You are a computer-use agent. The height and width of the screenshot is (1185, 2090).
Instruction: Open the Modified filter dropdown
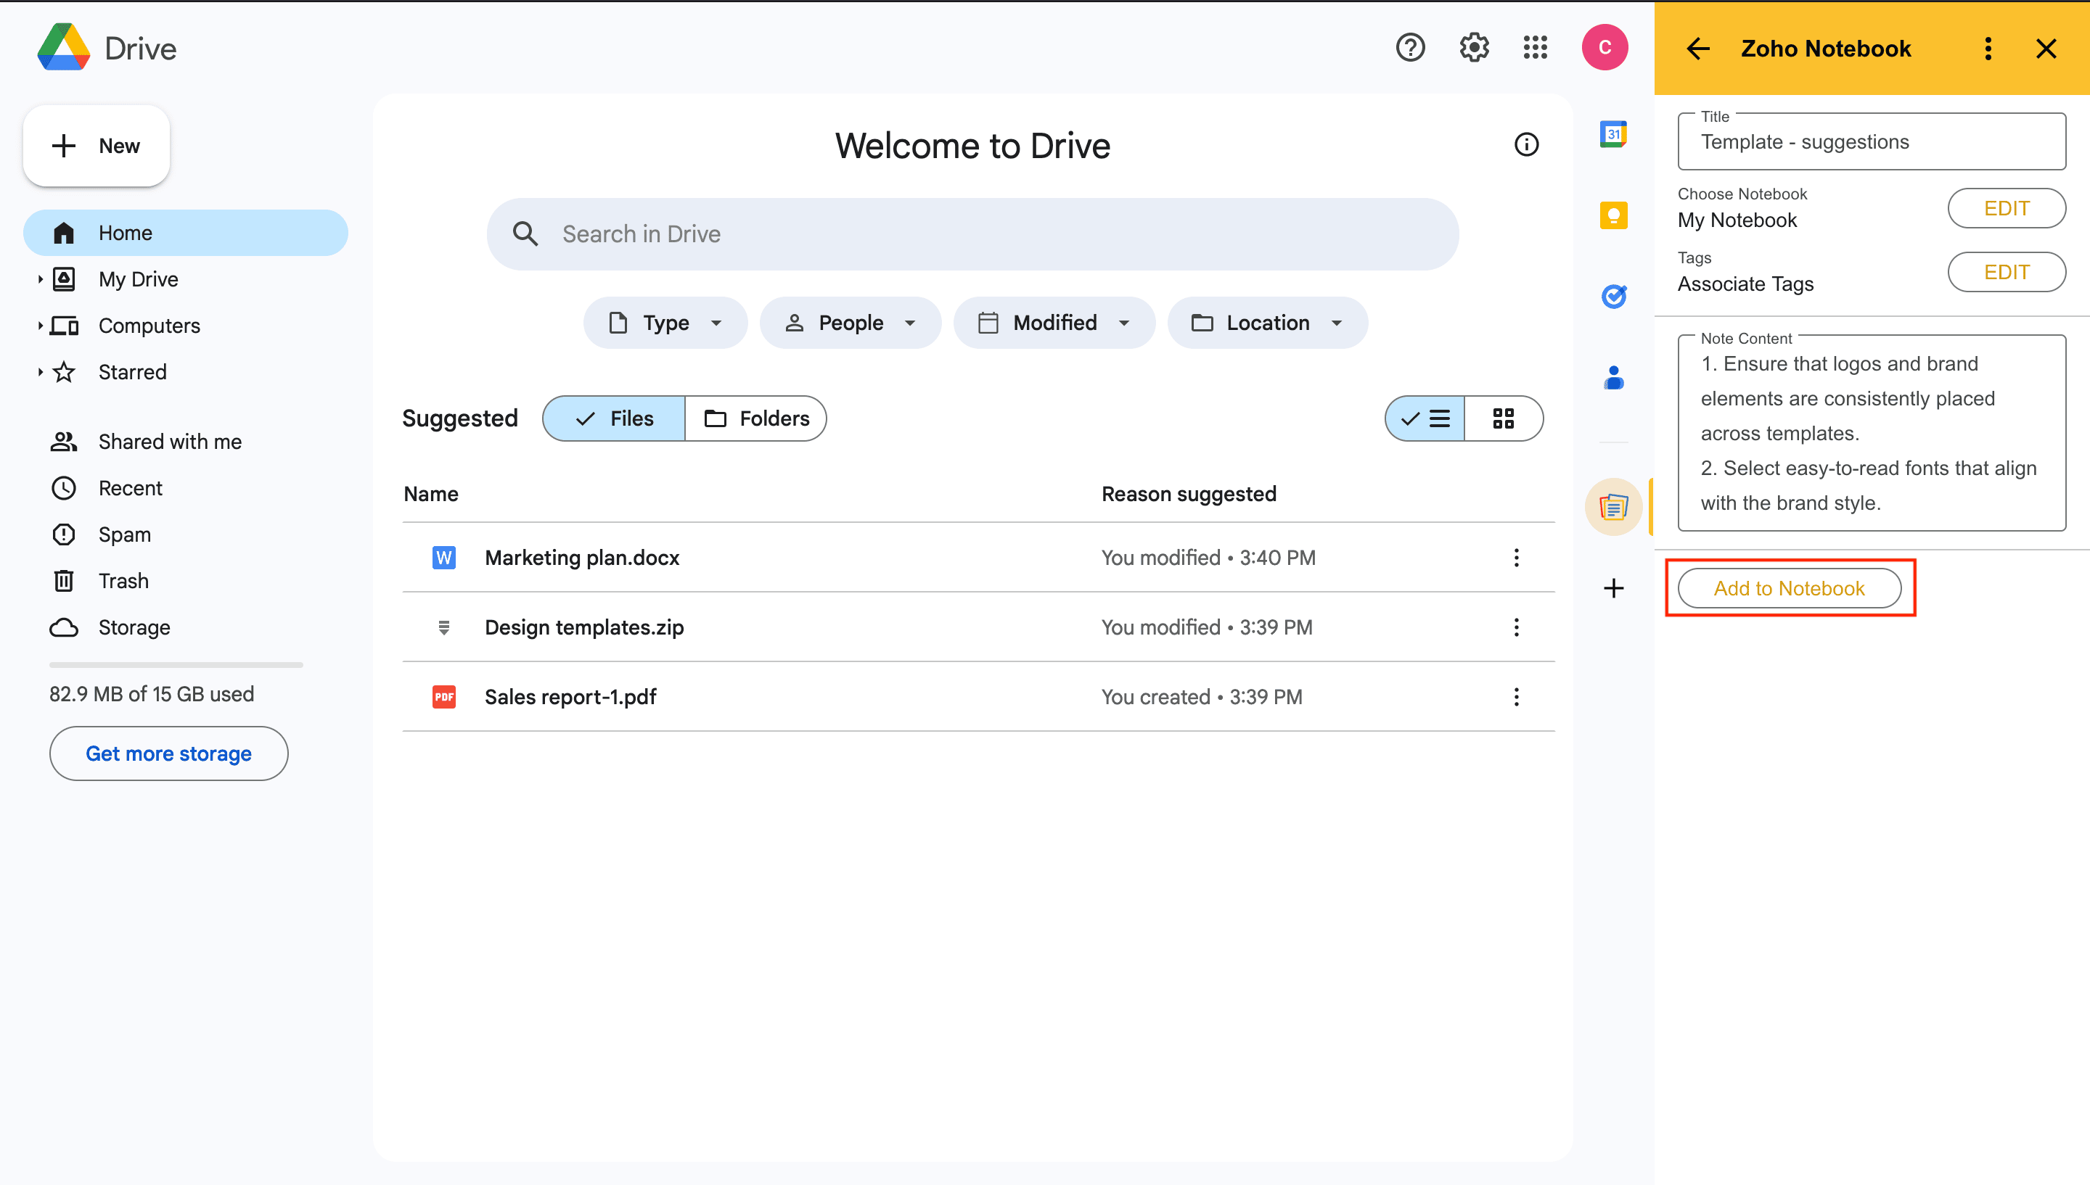tap(1054, 323)
